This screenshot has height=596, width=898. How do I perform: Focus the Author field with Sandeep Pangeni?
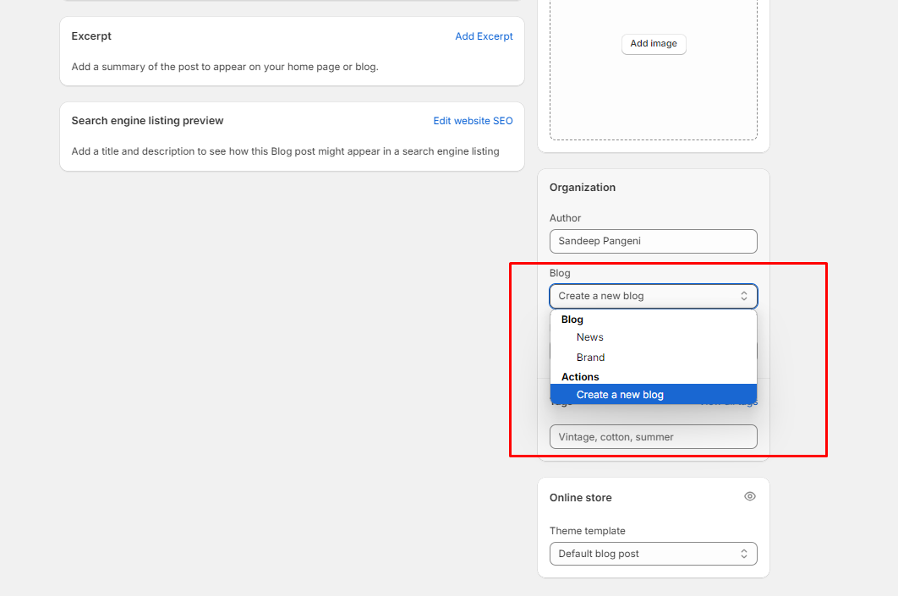tap(653, 241)
